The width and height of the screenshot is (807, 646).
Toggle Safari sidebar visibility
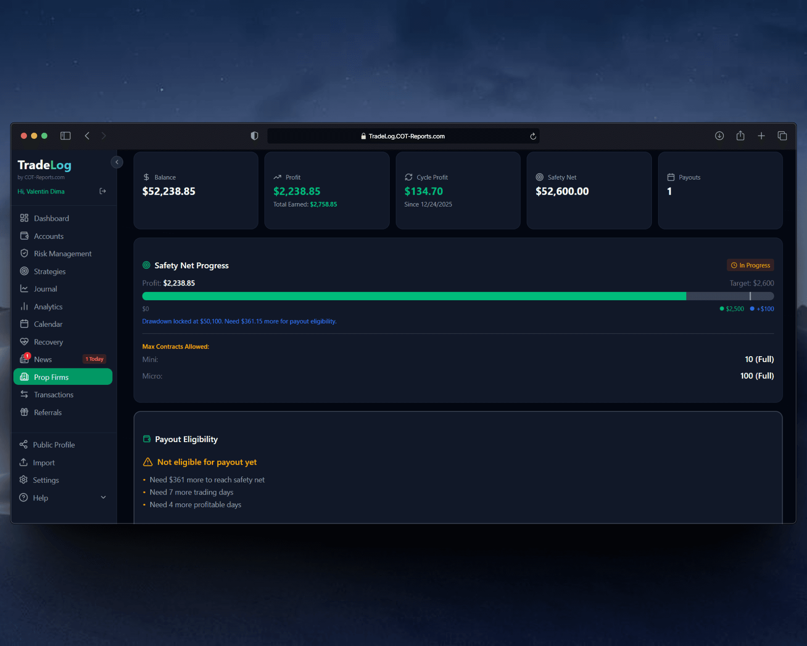click(x=66, y=136)
